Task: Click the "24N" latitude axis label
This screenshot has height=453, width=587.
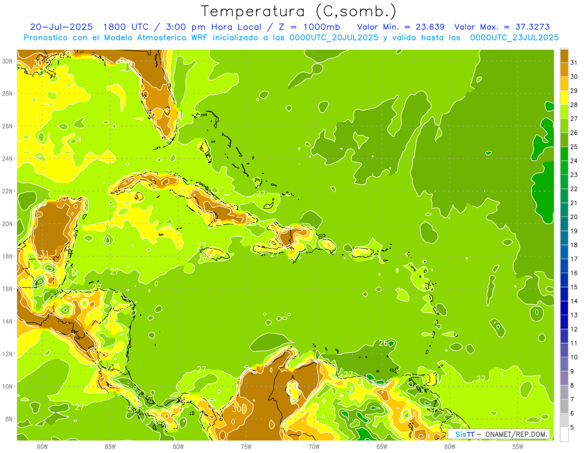Action: [x=8, y=159]
